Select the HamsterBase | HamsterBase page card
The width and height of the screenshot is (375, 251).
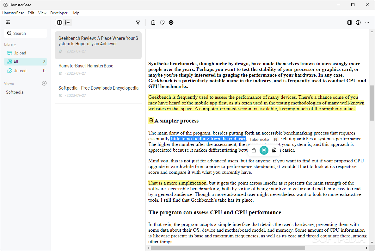98,70
